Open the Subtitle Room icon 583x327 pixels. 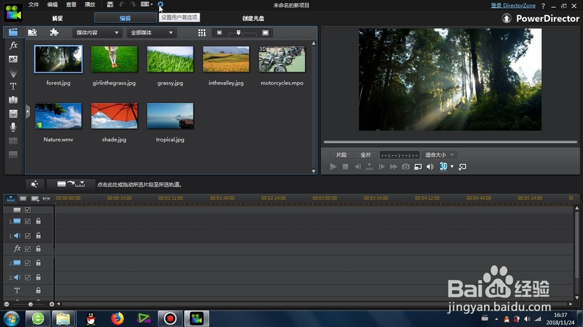tap(13, 154)
